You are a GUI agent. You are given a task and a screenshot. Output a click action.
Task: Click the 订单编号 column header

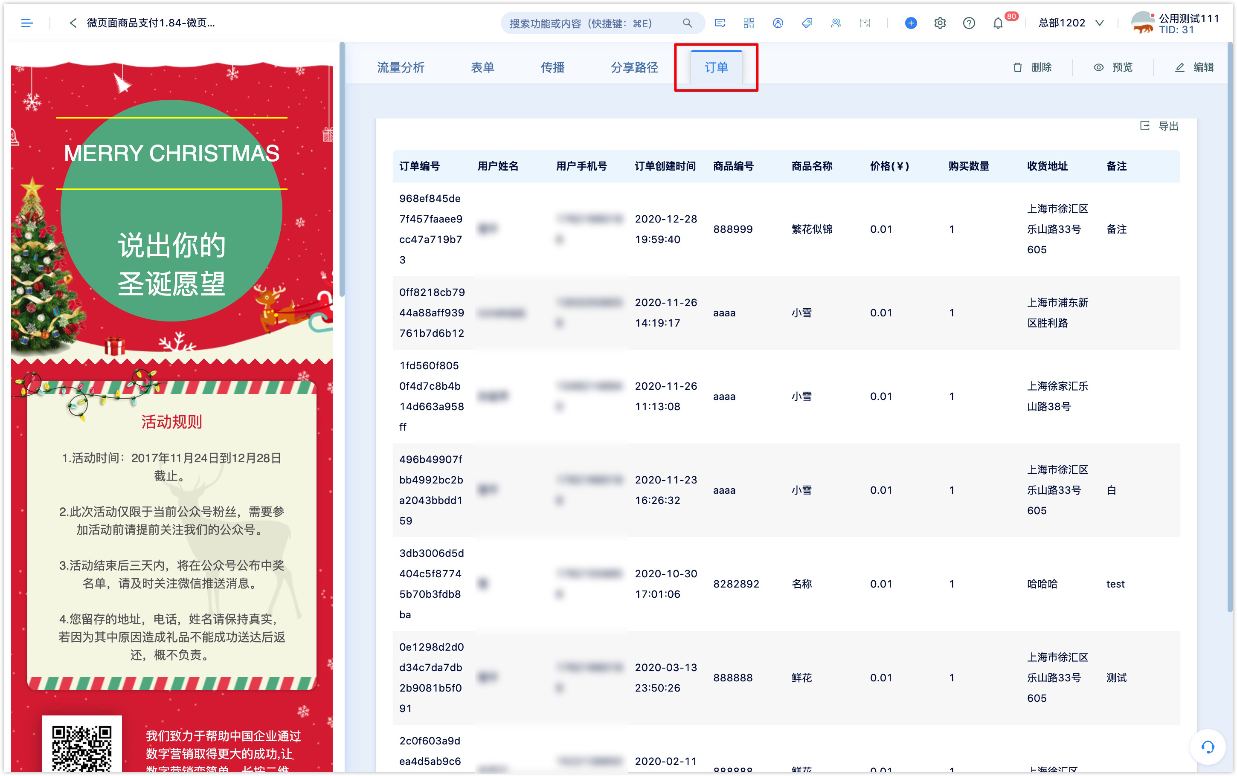point(419,166)
